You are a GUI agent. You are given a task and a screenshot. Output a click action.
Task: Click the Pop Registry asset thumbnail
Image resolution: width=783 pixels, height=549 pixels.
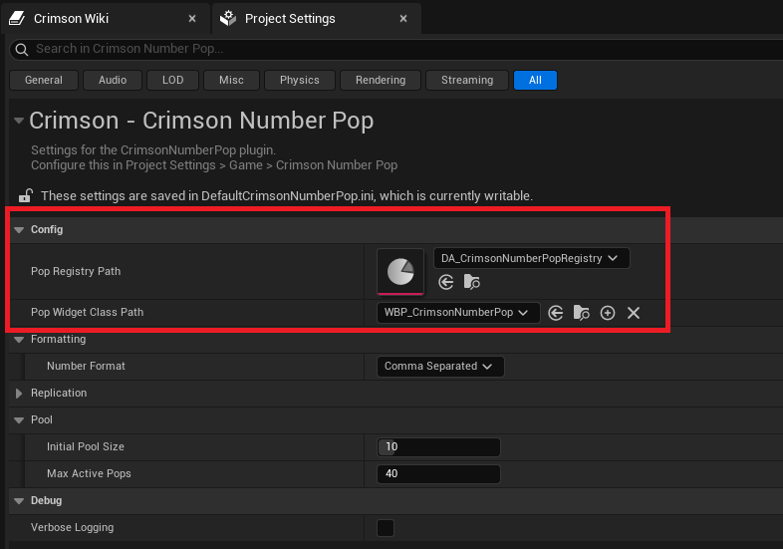tap(400, 271)
